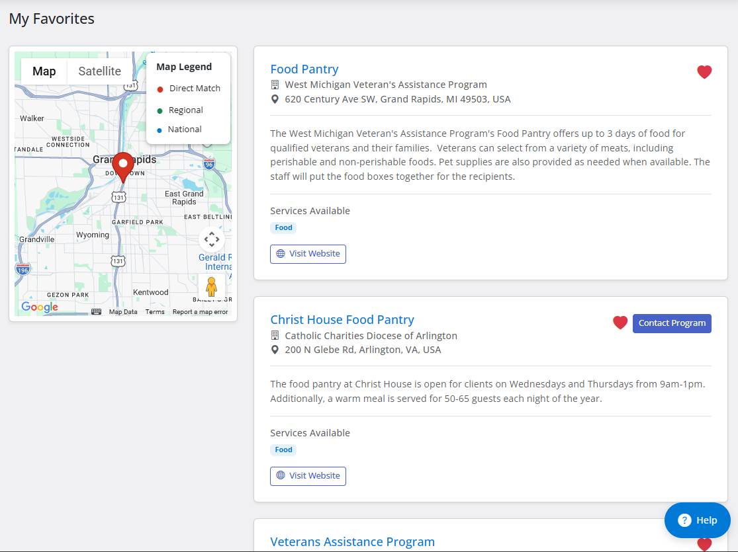Image resolution: width=738 pixels, height=552 pixels.
Task: Open the Food Pantry program title
Action: [304, 69]
